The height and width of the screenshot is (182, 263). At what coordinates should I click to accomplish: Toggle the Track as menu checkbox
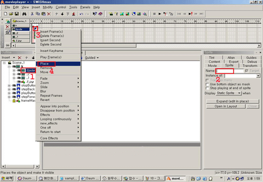[x=207, y=80]
